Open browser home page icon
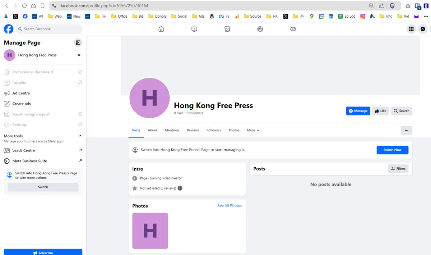 coord(33,6)
